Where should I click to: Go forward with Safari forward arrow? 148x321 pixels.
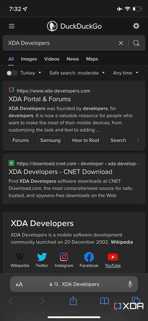pos(42,301)
